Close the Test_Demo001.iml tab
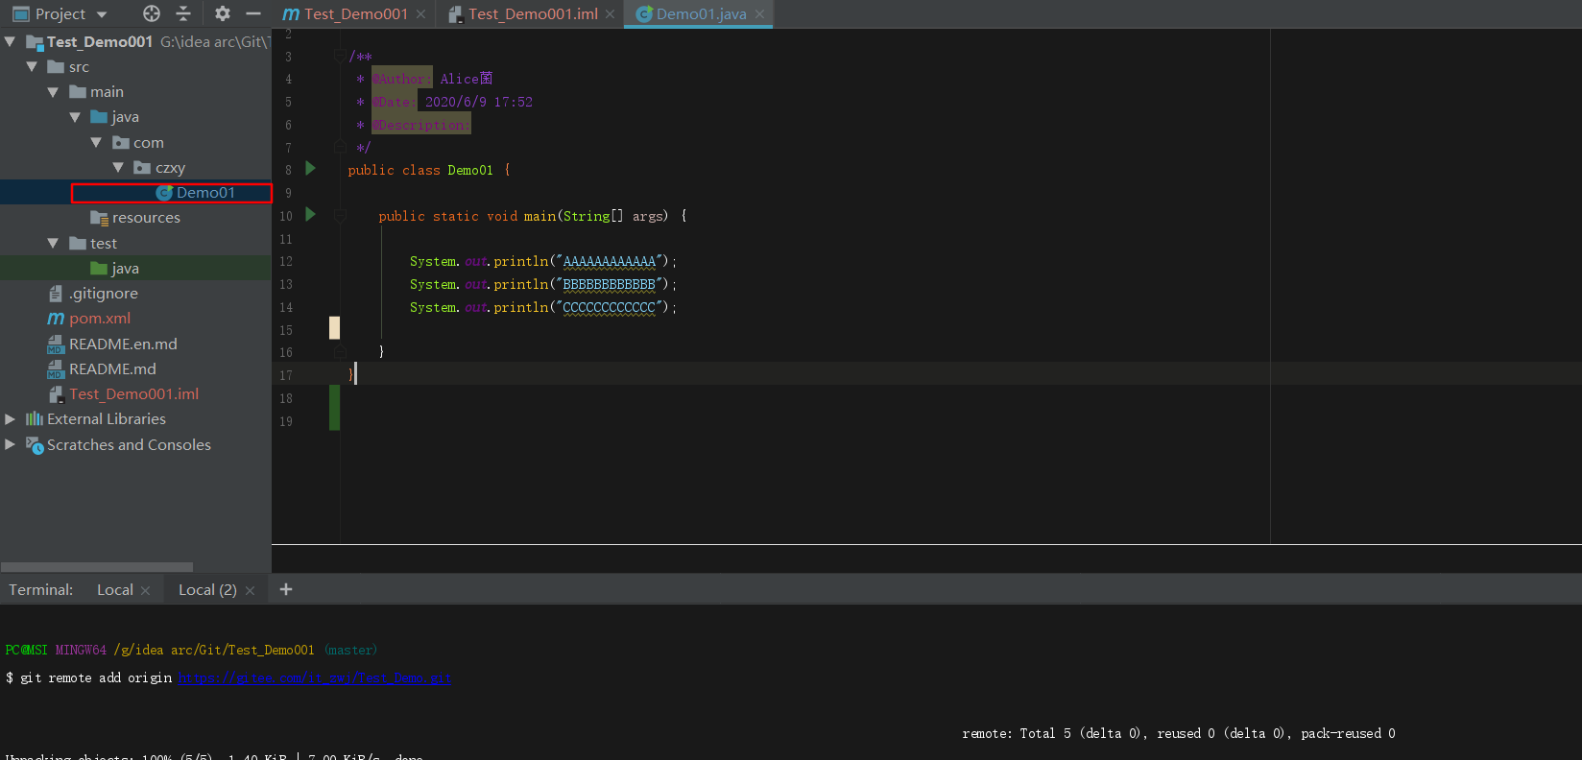Viewport: 1582px width, 760px height. coord(610,14)
